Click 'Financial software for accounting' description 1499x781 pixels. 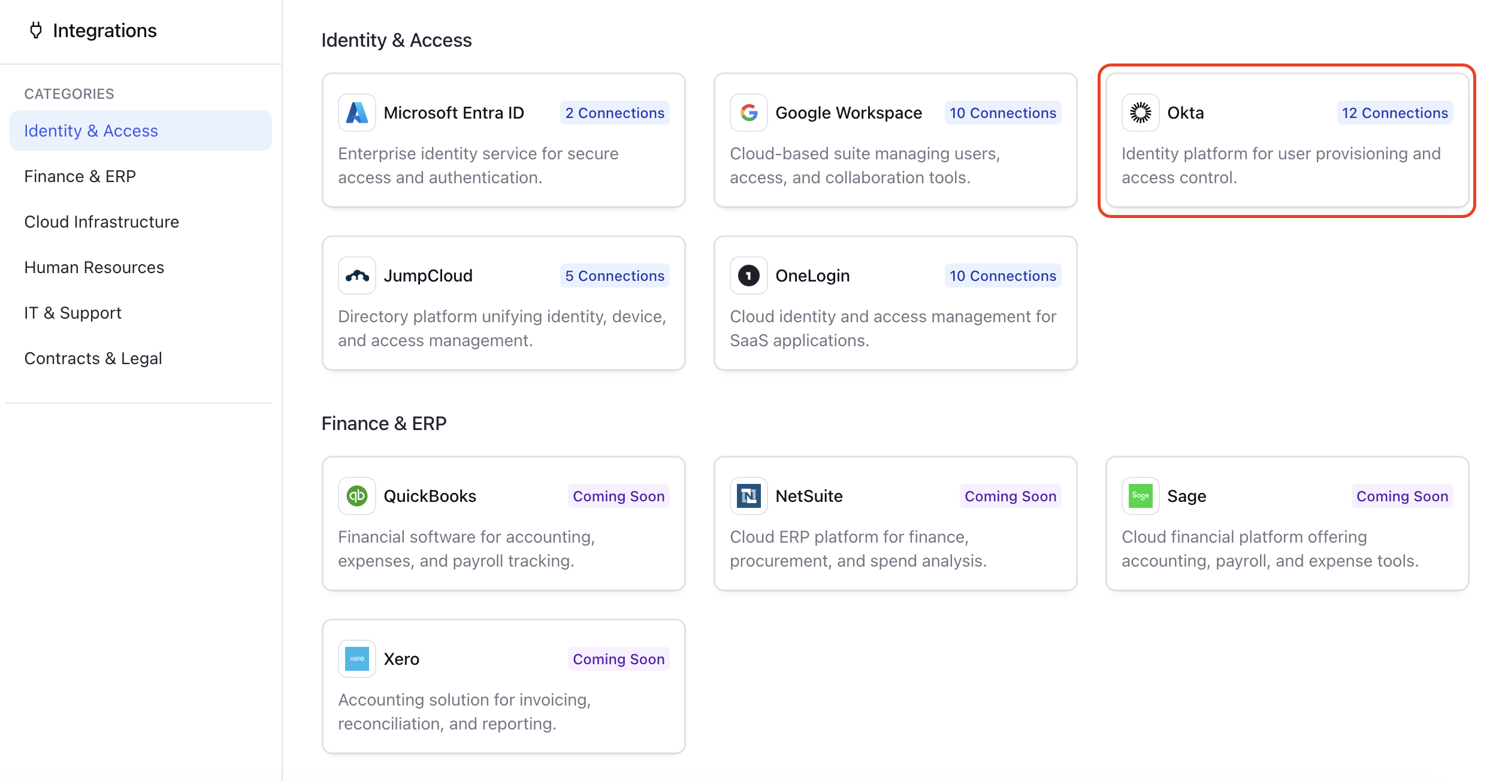(x=466, y=549)
